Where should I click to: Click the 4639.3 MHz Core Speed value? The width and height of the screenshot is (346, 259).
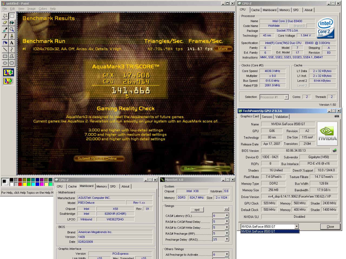pyautogui.click(x=272, y=71)
